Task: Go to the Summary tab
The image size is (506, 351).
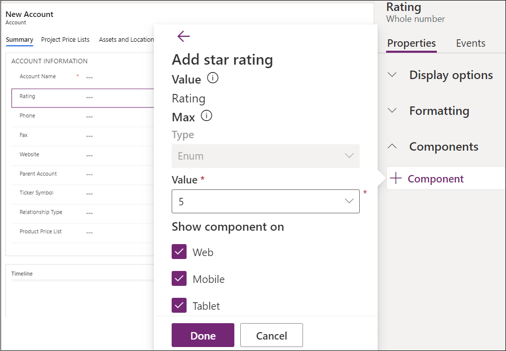Action: click(19, 40)
